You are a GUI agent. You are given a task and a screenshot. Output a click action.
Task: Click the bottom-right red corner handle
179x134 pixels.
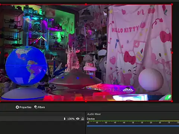point(172,101)
